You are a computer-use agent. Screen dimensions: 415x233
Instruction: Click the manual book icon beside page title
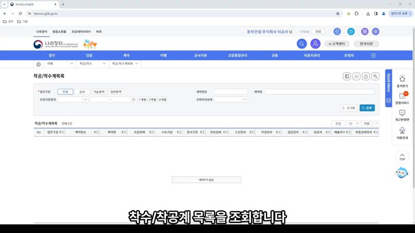coord(347,77)
